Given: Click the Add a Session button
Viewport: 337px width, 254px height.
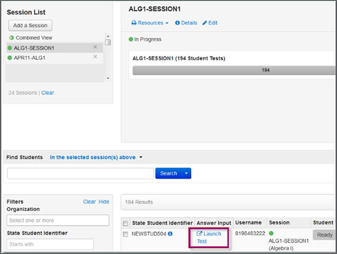Looking at the screenshot, I should click(x=31, y=25).
